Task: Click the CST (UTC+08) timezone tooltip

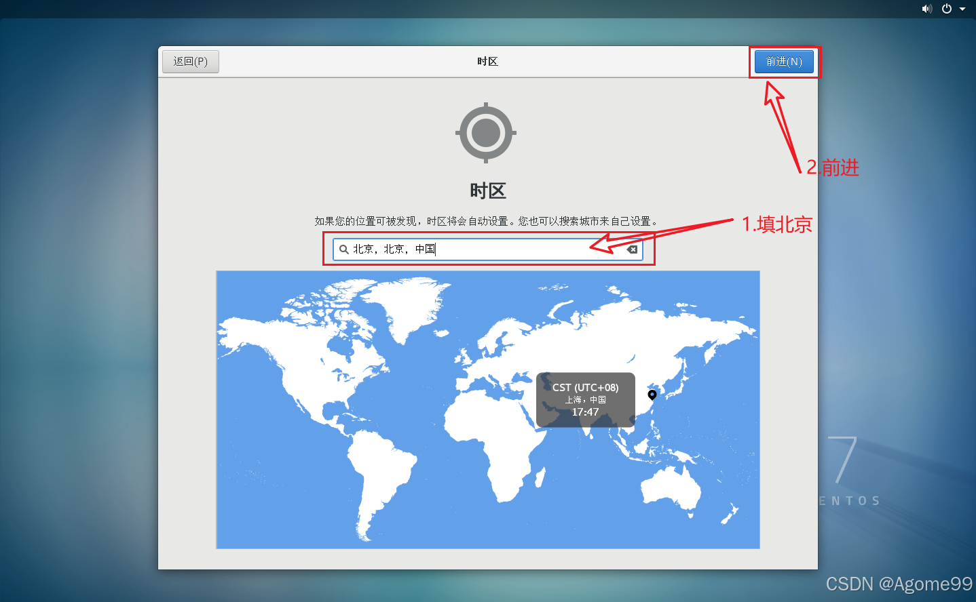Action: coord(585,387)
